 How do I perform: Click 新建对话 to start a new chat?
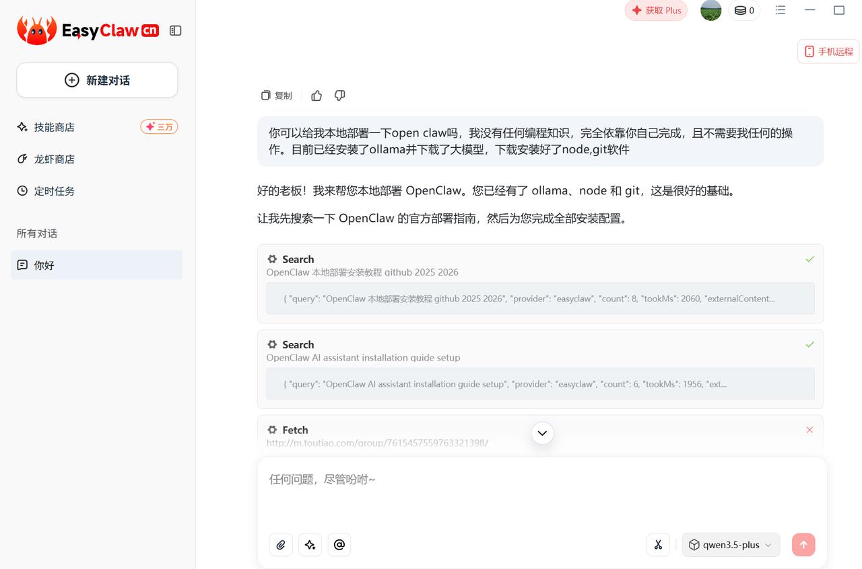(x=96, y=79)
